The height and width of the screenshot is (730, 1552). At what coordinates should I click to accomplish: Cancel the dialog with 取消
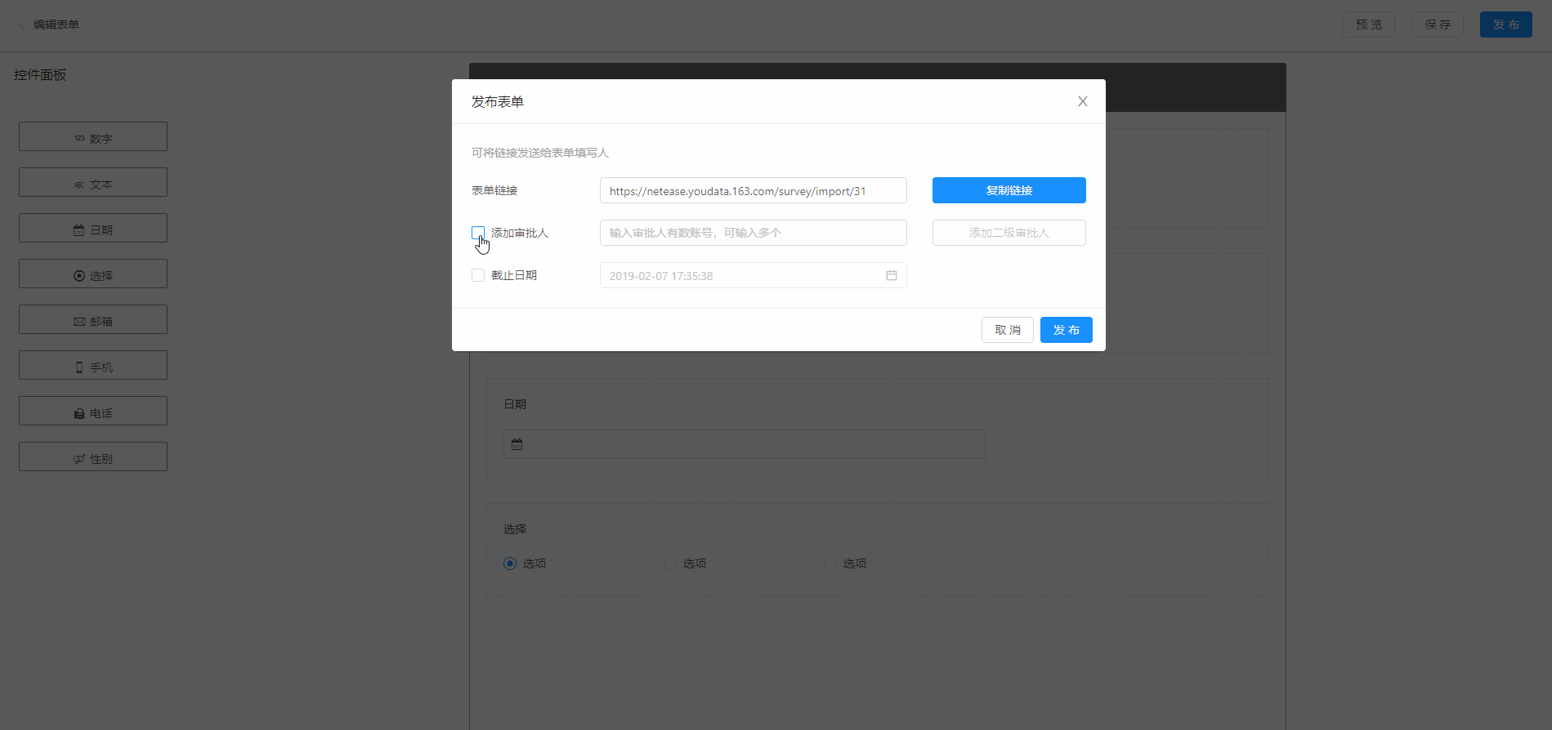click(1008, 330)
